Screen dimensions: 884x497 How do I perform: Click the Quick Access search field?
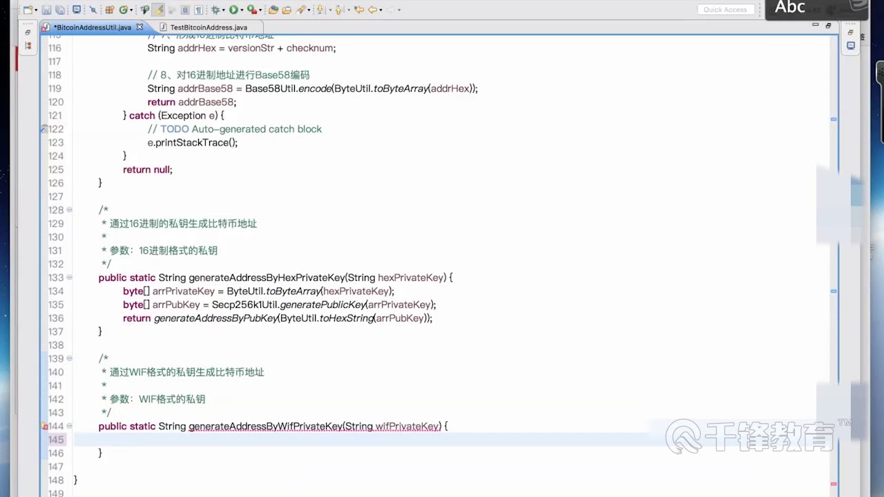(725, 10)
